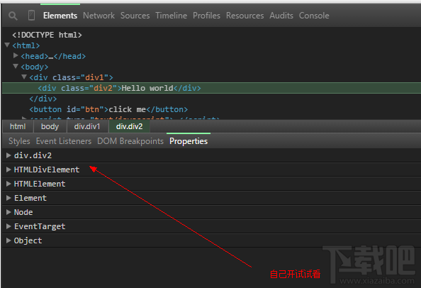Open the Timeline panel tab

click(172, 16)
